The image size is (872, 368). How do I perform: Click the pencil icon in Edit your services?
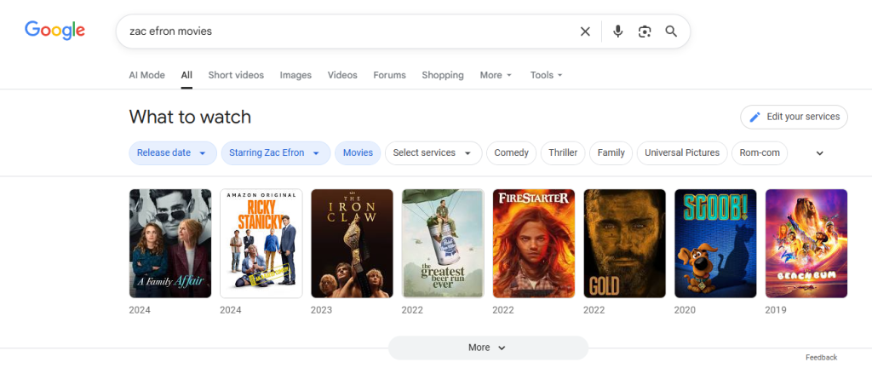tap(754, 117)
